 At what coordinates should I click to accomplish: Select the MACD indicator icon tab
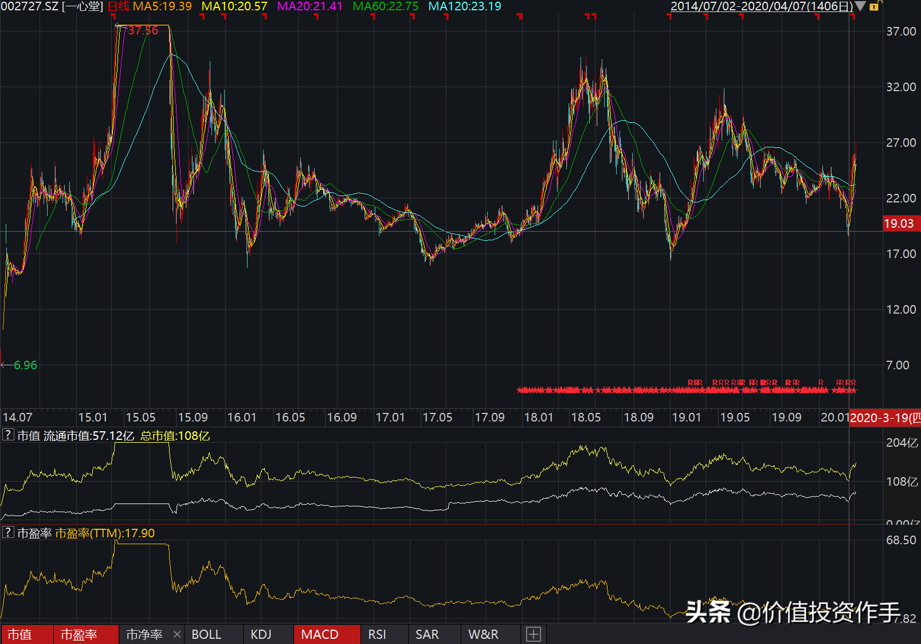321,634
